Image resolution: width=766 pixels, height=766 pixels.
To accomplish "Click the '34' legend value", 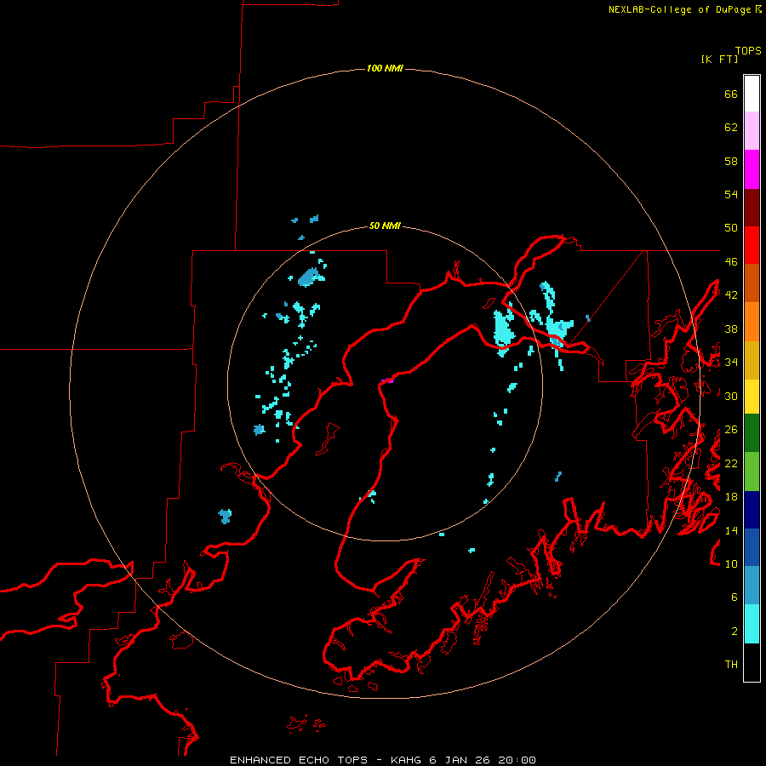I will 731,363.
